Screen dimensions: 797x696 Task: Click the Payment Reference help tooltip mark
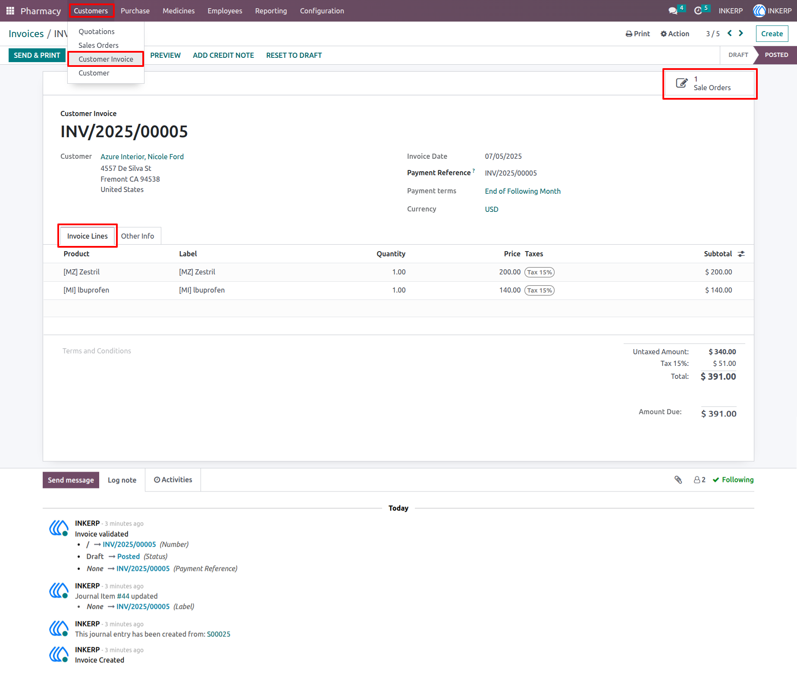(x=474, y=171)
